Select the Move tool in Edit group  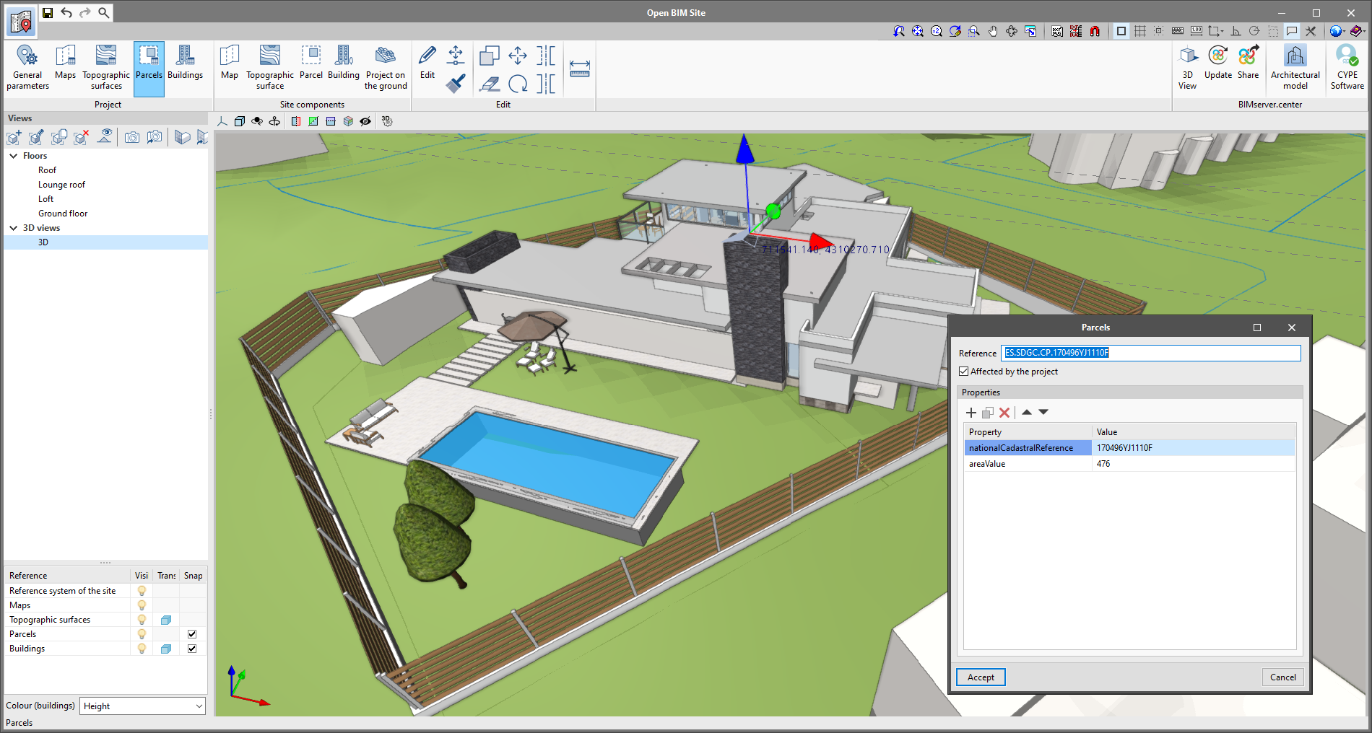518,56
